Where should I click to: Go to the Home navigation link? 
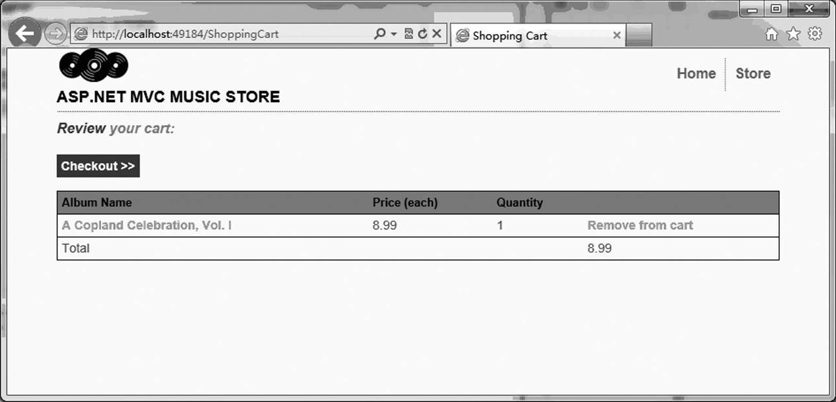tap(696, 73)
